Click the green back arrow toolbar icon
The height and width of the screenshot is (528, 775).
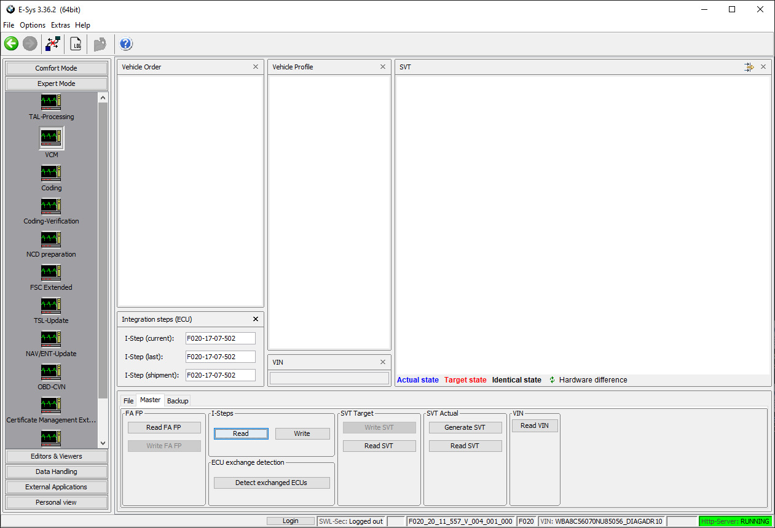11,44
